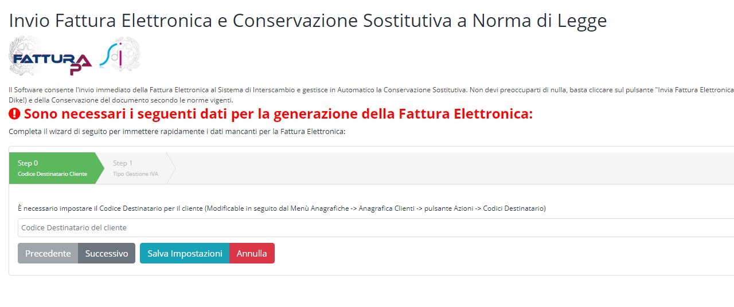Save with the Salva Impostazioni button

tap(185, 253)
